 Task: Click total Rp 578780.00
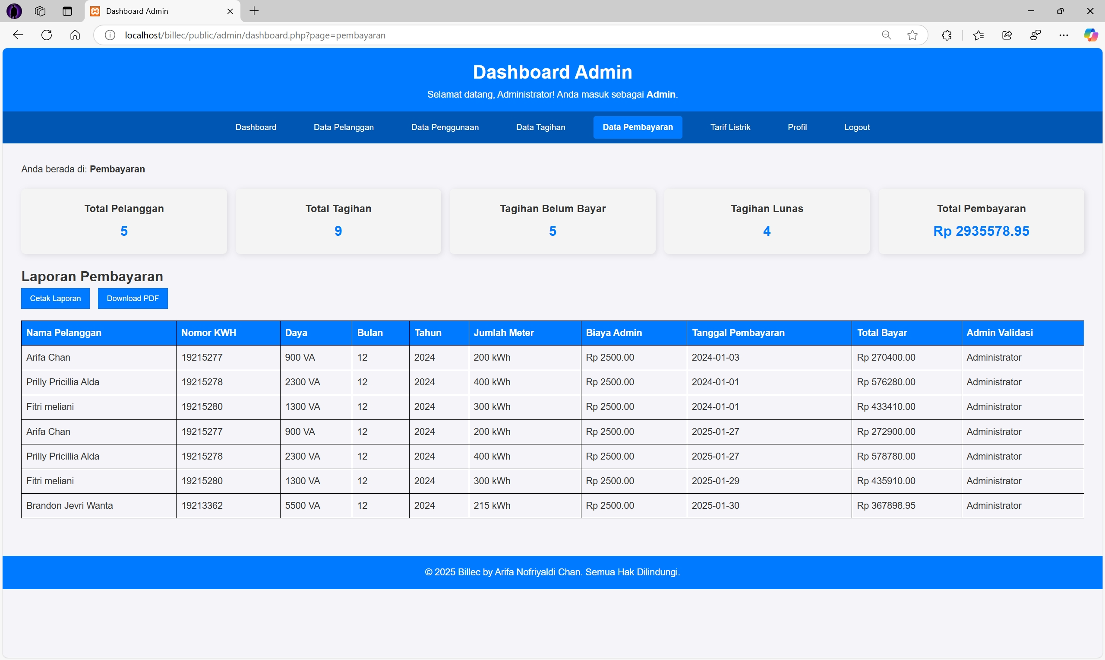[x=886, y=456]
